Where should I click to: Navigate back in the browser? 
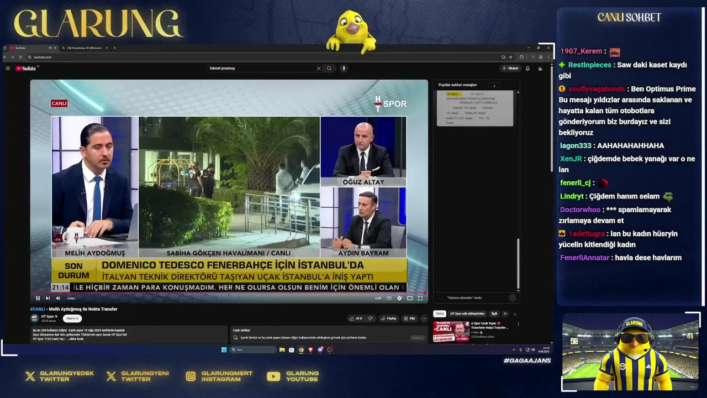point(6,57)
